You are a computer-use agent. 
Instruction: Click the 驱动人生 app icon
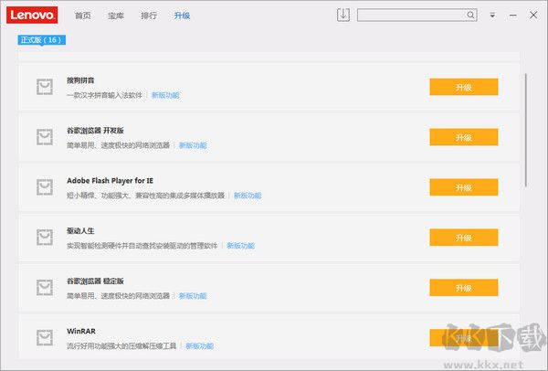click(44, 238)
